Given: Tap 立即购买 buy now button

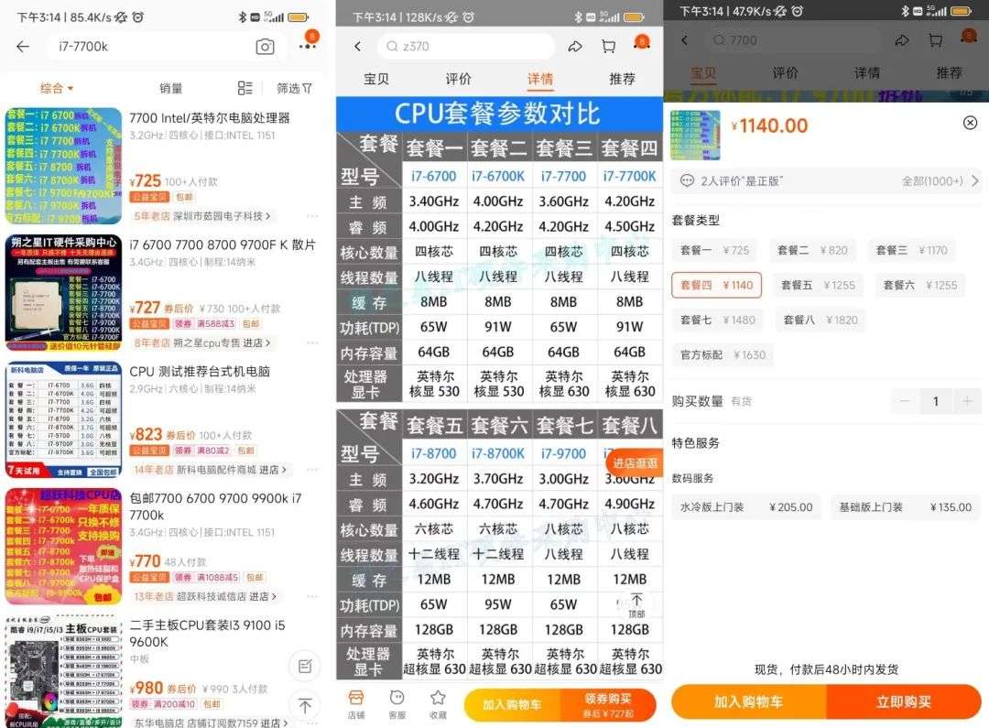Looking at the screenshot, I should point(903,701).
